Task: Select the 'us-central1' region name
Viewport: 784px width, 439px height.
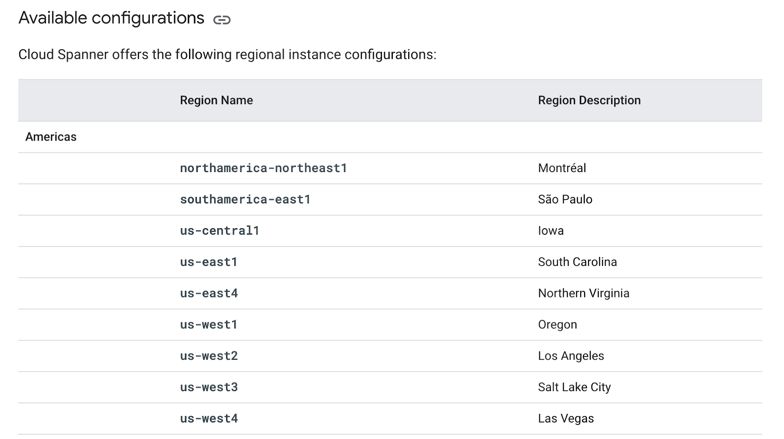Action: 220,231
